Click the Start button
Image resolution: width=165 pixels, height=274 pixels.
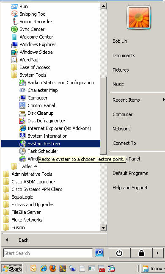(12, 268)
